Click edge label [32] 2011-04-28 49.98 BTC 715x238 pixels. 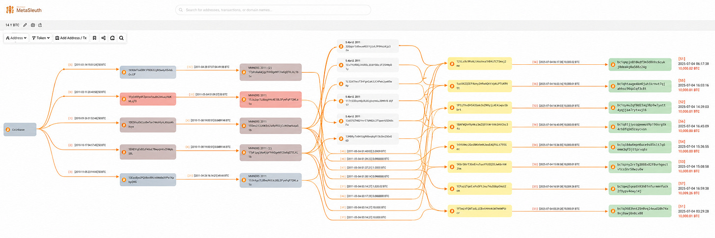[x=208, y=67]
